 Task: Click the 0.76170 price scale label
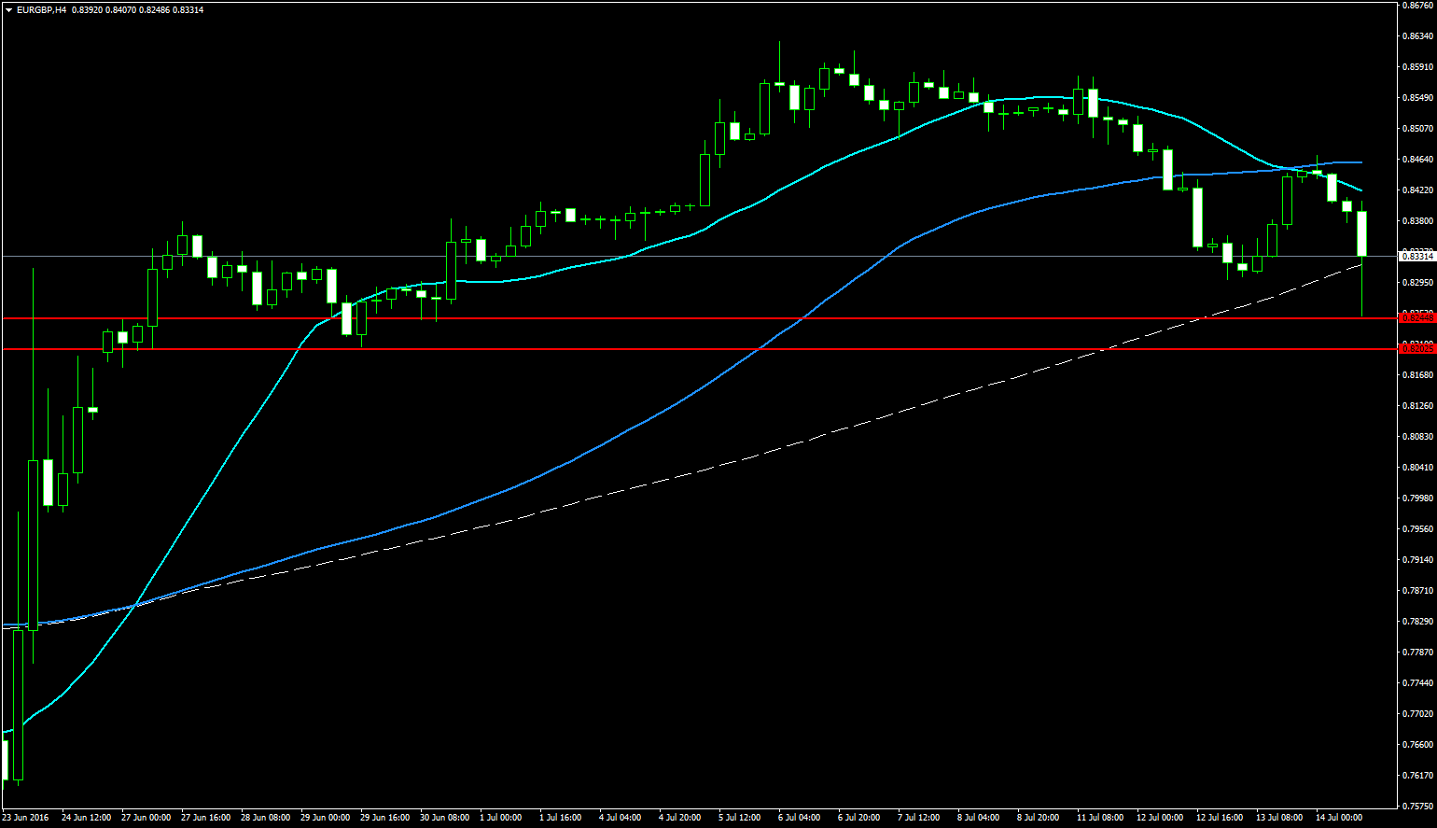click(x=1417, y=776)
